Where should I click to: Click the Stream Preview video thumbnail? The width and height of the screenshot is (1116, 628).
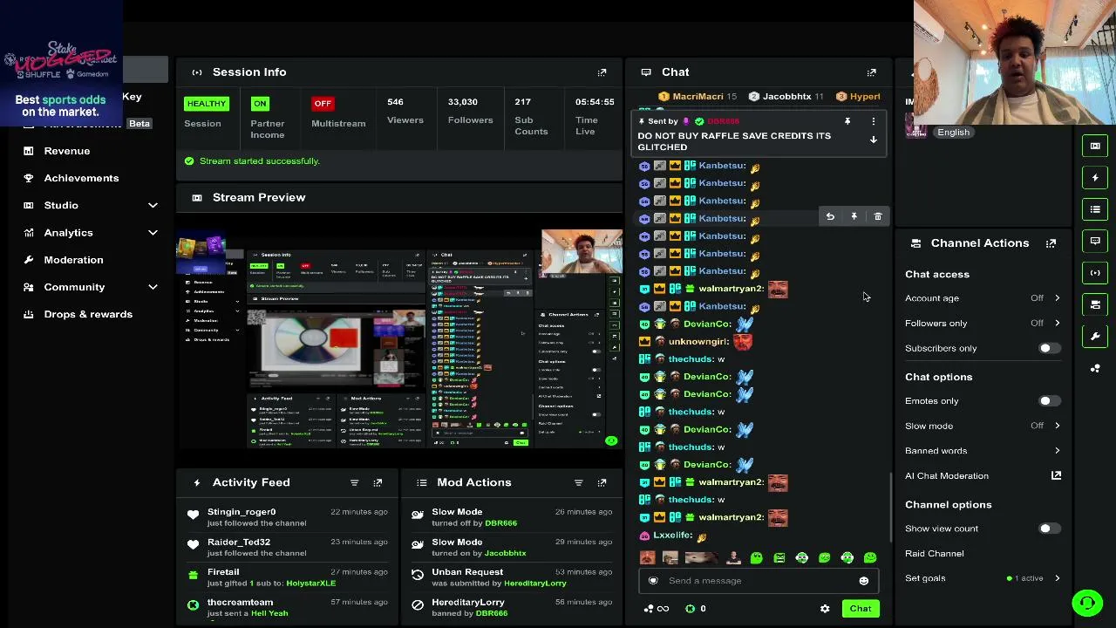[x=399, y=339]
